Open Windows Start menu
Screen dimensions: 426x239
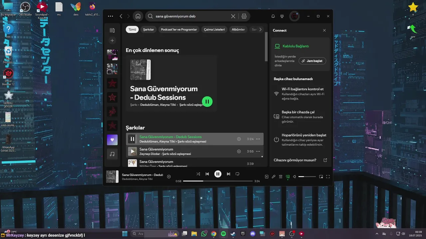tap(125, 234)
